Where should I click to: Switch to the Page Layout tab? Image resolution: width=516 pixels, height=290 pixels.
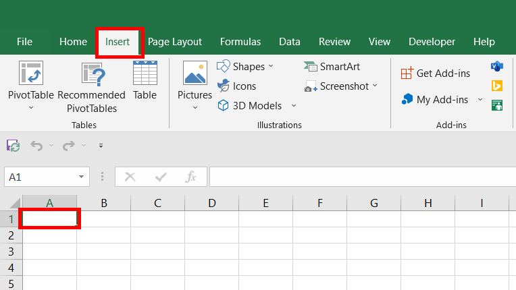175,42
